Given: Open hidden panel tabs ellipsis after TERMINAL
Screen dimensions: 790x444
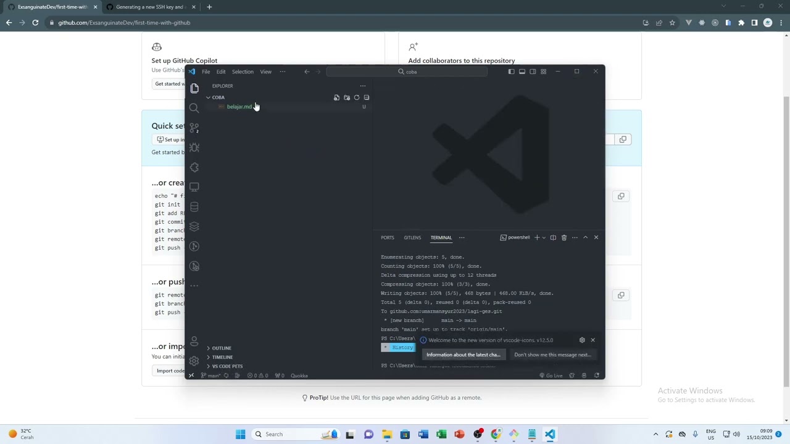Looking at the screenshot, I should (x=462, y=237).
